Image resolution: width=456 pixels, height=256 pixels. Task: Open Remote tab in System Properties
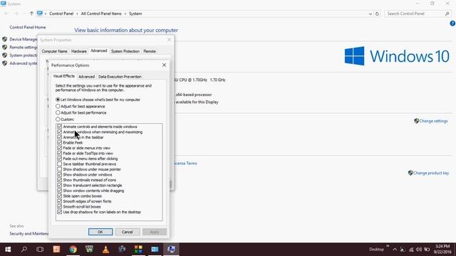click(x=150, y=51)
